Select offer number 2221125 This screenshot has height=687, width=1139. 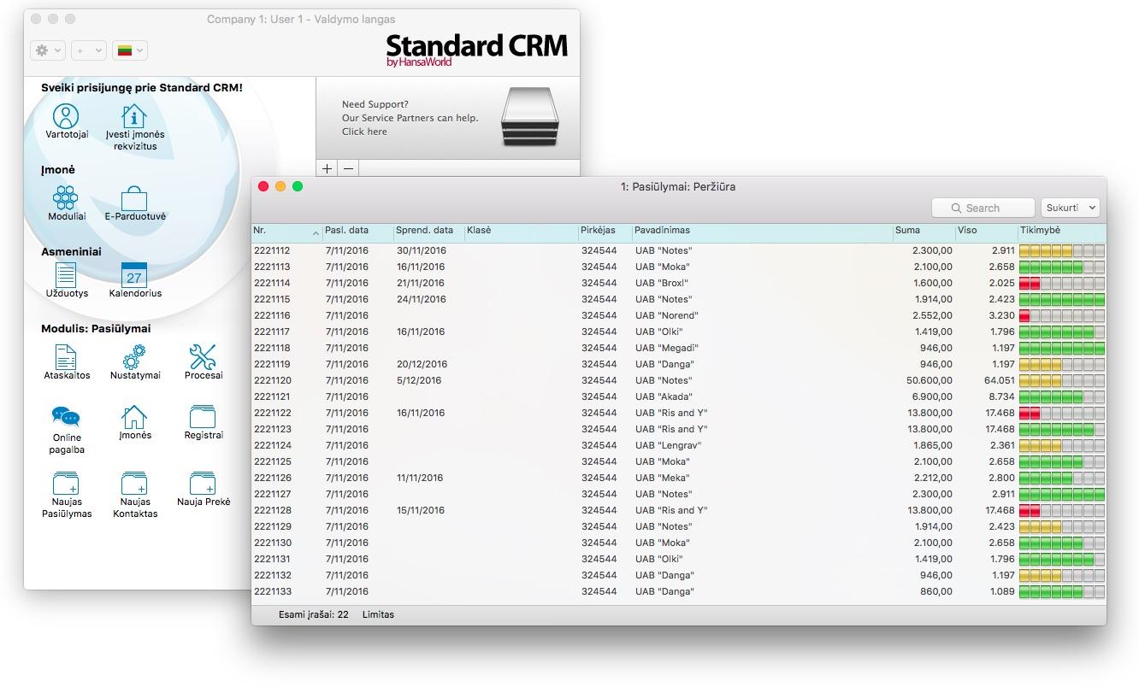point(272,461)
